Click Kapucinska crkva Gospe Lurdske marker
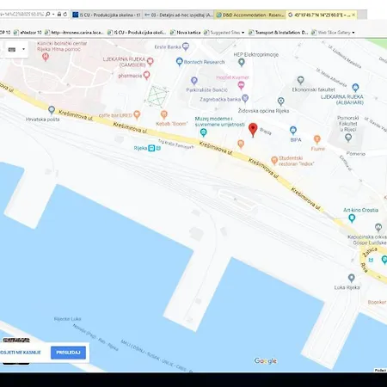The width and height of the screenshot is (387, 387). 378,227
